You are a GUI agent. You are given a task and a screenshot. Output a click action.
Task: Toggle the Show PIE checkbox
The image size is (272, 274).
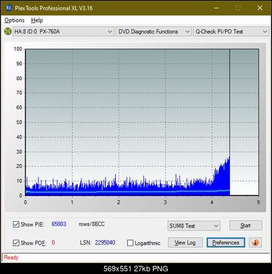click(16, 224)
